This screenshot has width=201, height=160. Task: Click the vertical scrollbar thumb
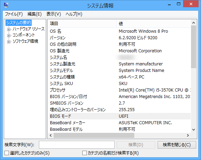coord(193,47)
